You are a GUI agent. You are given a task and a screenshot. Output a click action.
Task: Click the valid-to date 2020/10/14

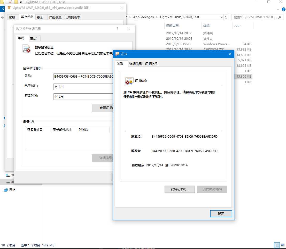tap(179, 165)
